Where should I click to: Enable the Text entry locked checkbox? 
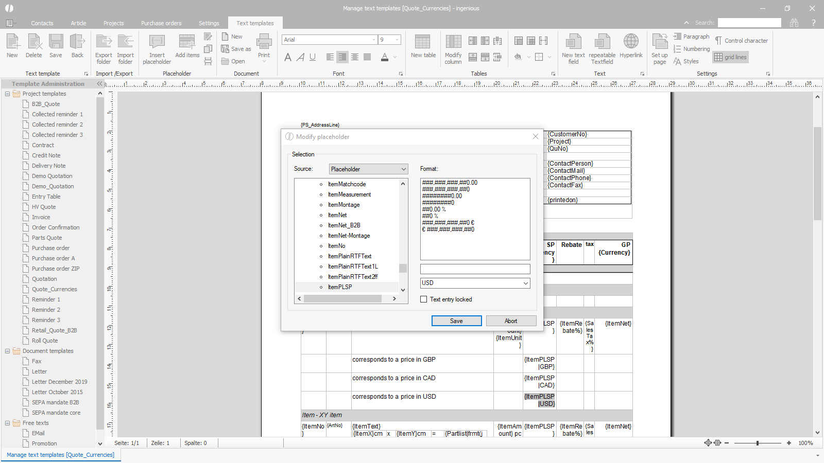coord(424,299)
